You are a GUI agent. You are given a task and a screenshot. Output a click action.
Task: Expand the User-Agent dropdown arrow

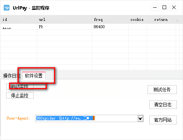pos(140,118)
